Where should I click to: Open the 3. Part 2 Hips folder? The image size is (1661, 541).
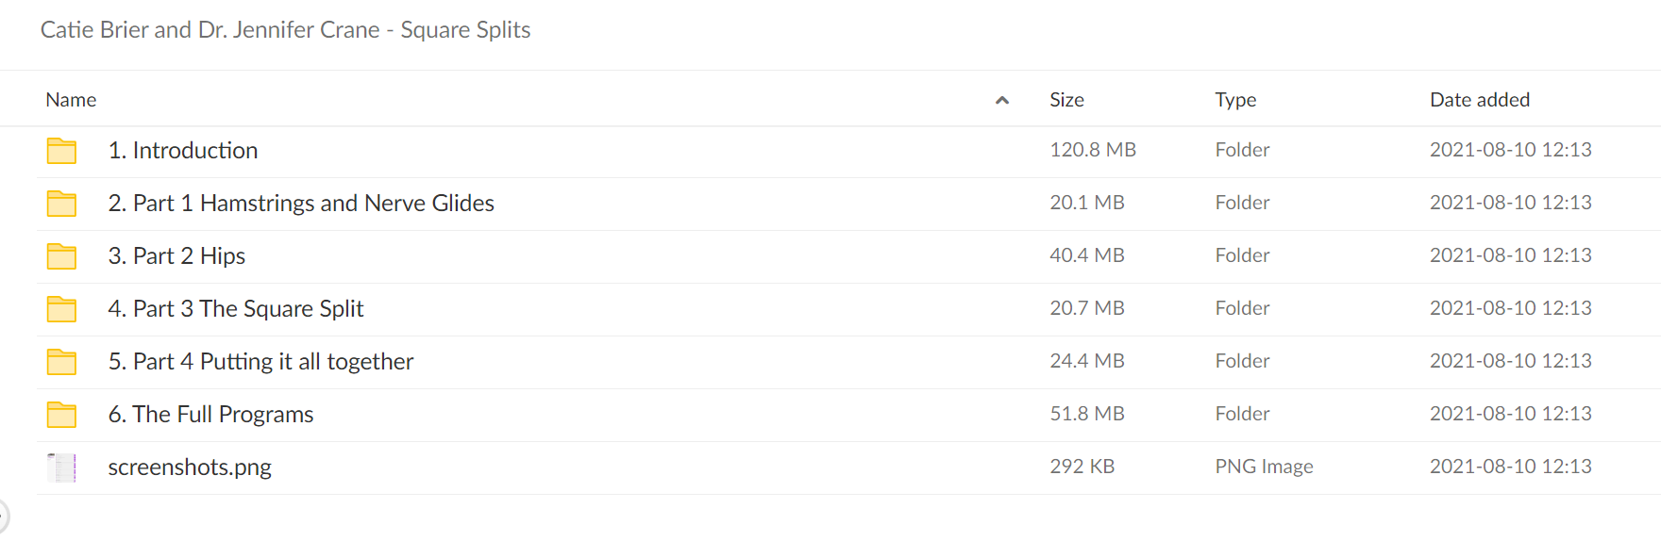176,256
